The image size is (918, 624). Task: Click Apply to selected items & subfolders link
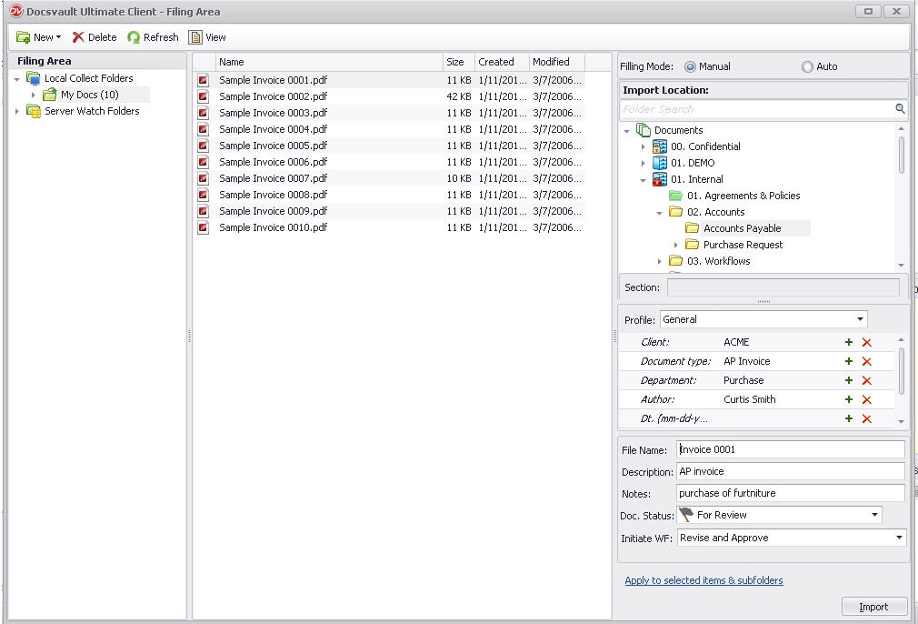pos(703,580)
